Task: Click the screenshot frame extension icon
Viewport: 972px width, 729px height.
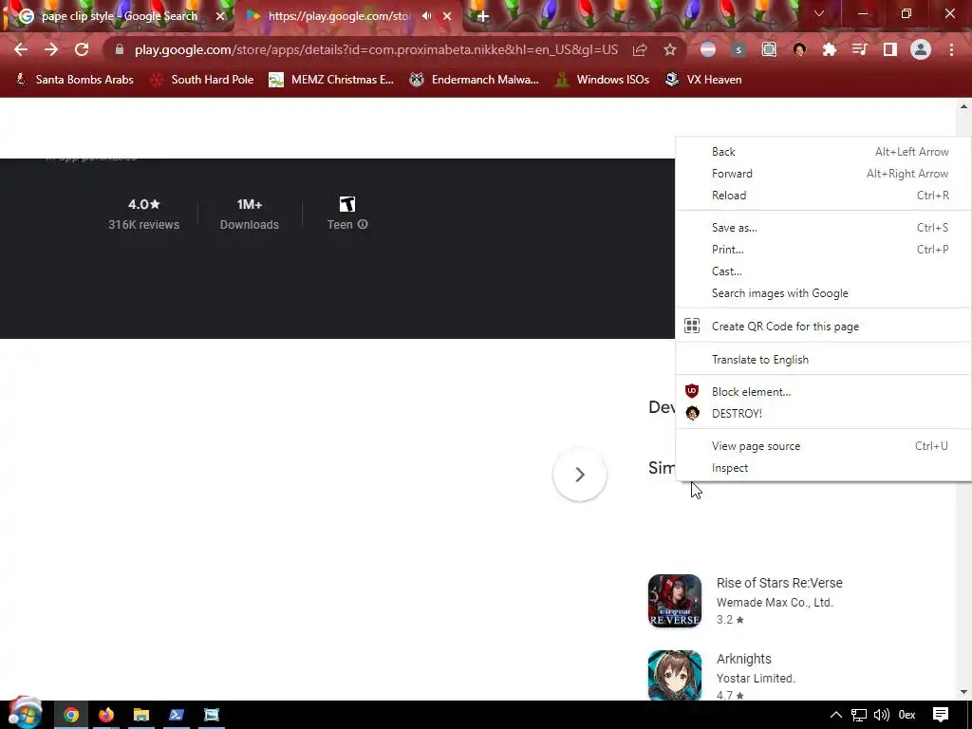Action: [769, 49]
